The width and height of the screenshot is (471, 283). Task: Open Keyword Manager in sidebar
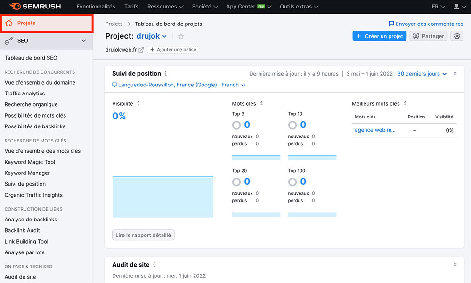tap(27, 173)
